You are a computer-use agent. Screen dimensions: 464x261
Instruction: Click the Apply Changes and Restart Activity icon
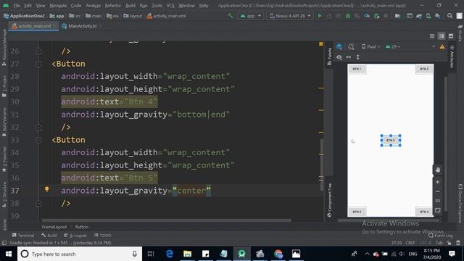pyautogui.click(x=329, y=16)
